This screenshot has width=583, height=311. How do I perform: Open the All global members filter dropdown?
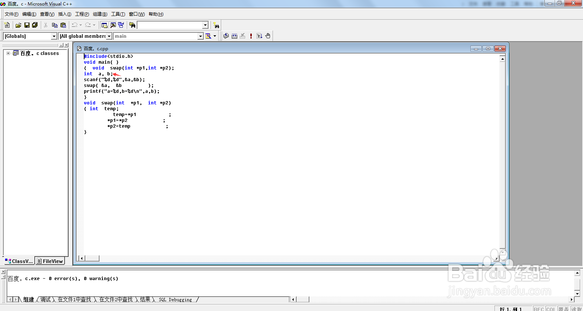click(x=109, y=36)
